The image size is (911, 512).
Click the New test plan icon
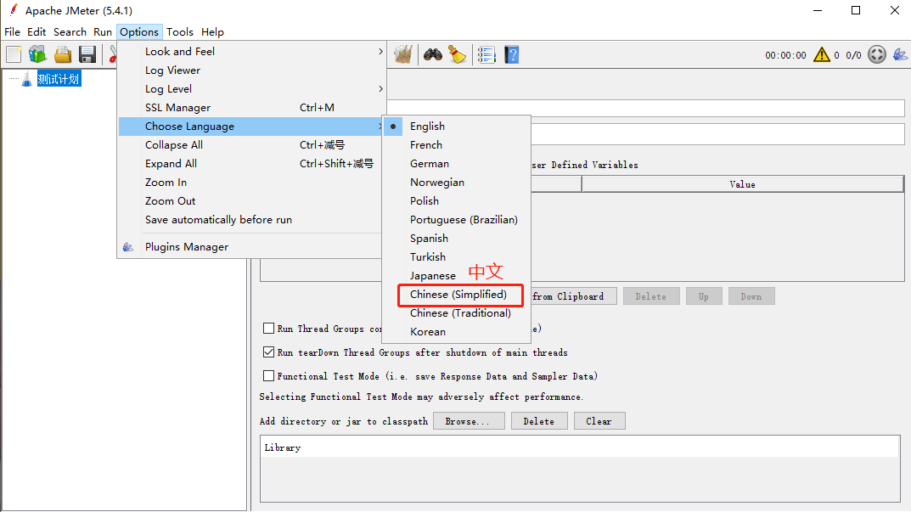tap(14, 54)
